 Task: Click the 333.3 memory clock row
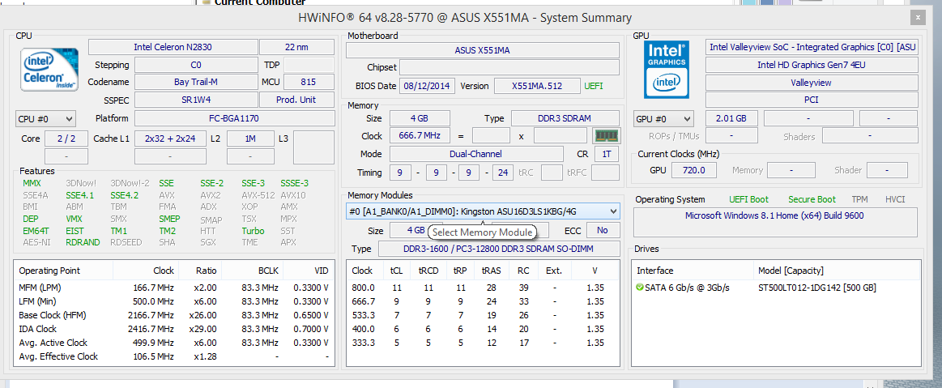click(483, 343)
